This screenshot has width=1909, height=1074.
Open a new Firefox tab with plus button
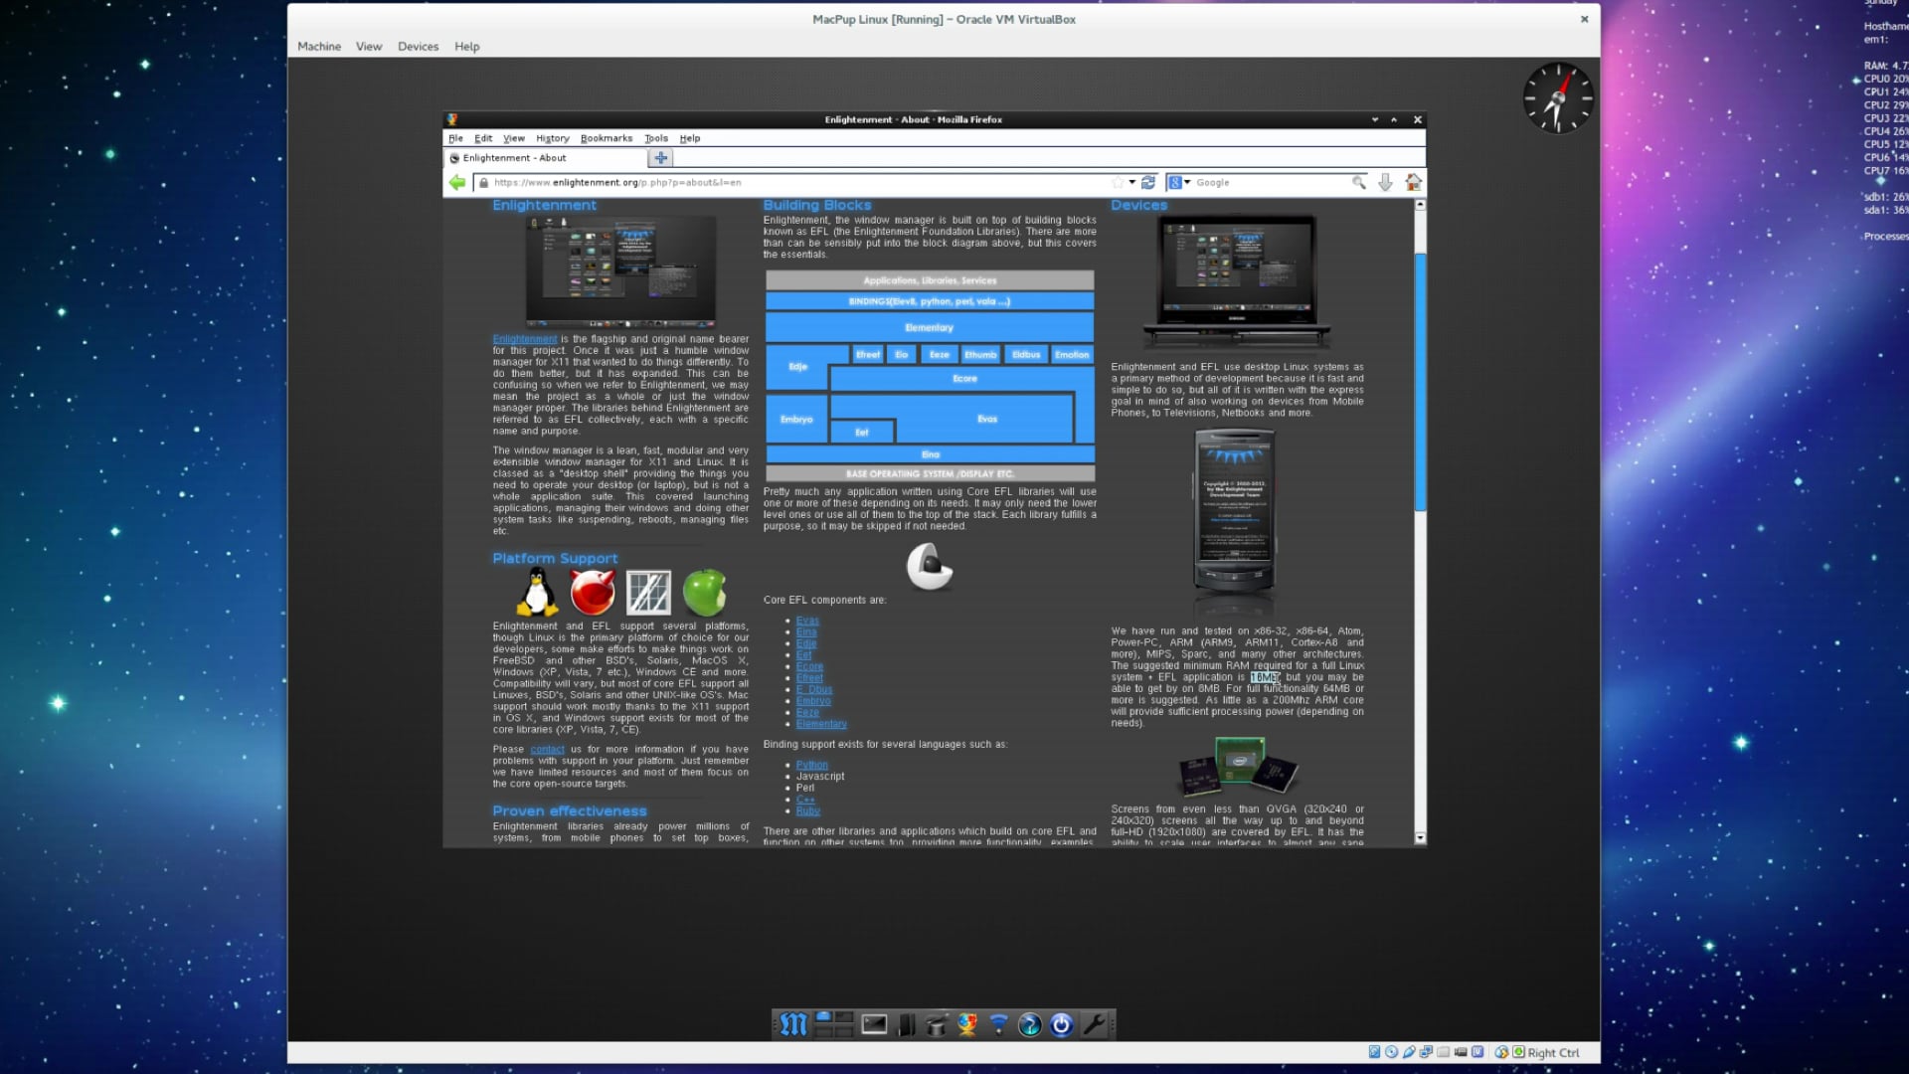click(660, 158)
